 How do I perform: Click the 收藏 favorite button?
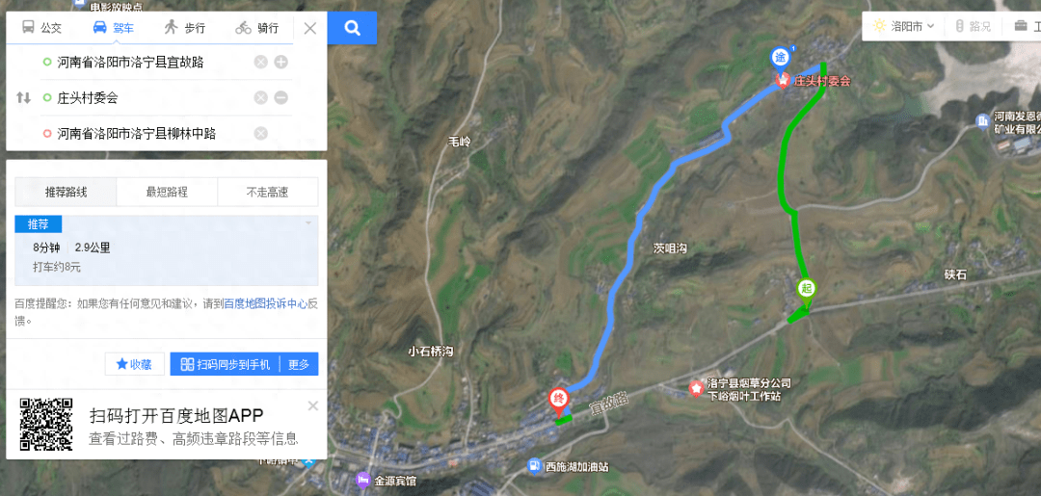point(135,364)
